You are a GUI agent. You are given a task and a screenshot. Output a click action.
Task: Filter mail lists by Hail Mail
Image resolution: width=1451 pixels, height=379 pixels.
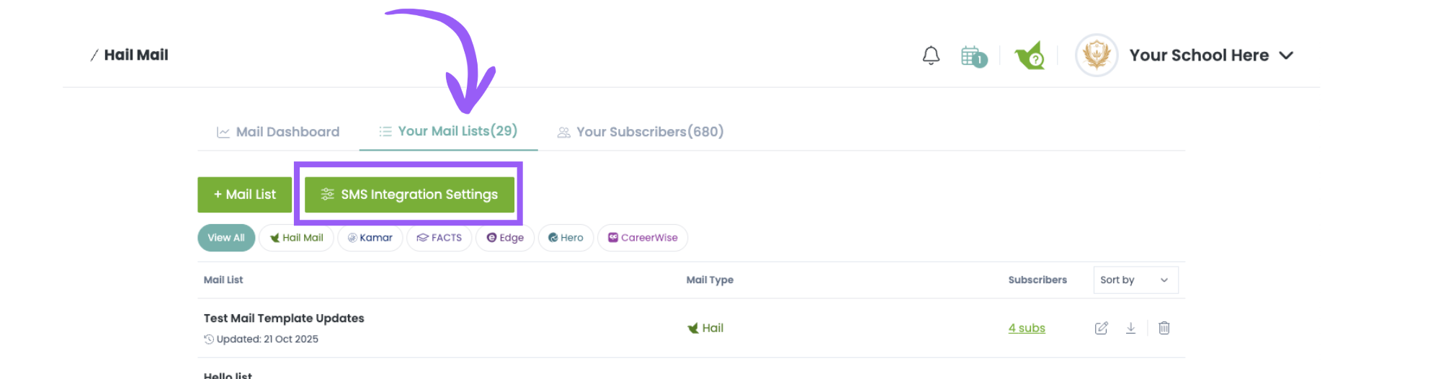tap(296, 238)
